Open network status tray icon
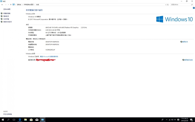 point(170,120)
